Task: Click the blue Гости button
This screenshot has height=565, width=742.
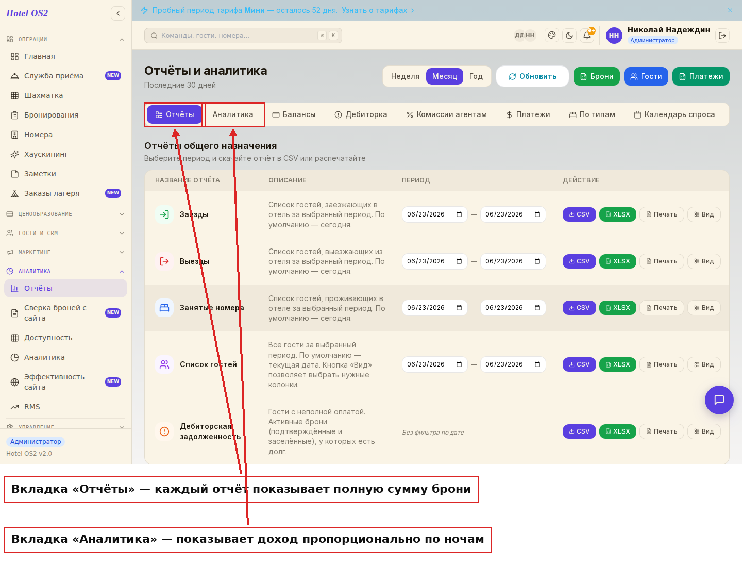Action: click(x=646, y=76)
